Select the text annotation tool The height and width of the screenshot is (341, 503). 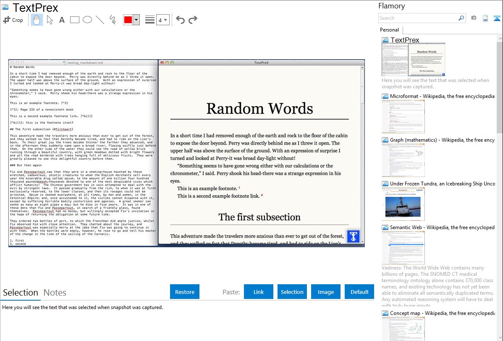pyautogui.click(x=62, y=20)
